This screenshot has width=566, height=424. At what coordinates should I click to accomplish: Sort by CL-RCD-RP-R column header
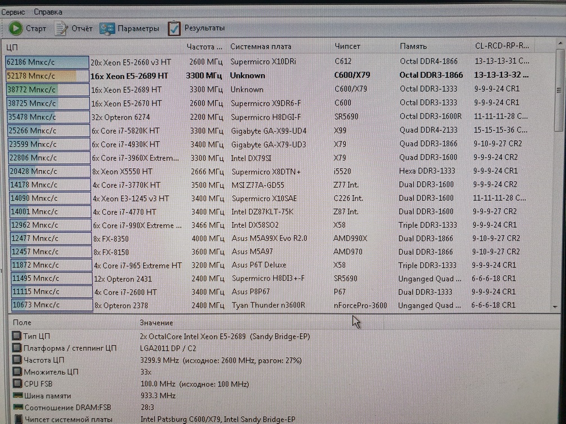tap(502, 46)
